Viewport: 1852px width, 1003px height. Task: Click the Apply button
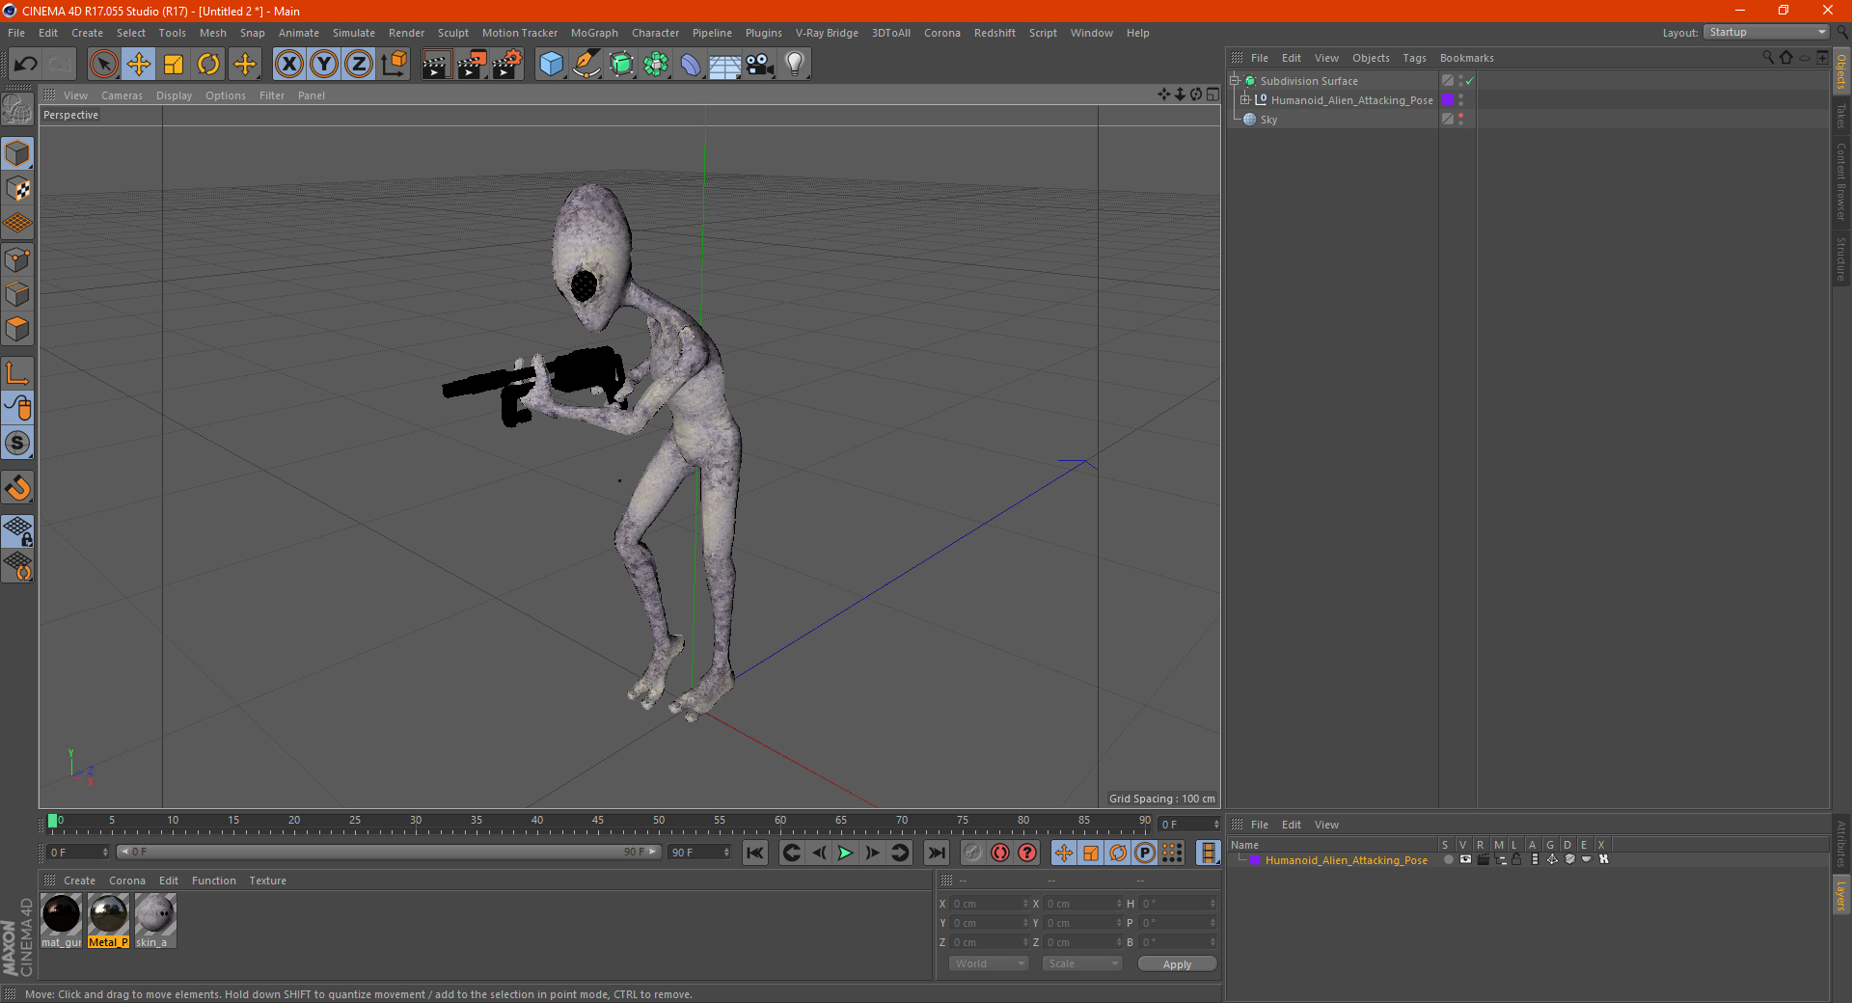coord(1176,963)
